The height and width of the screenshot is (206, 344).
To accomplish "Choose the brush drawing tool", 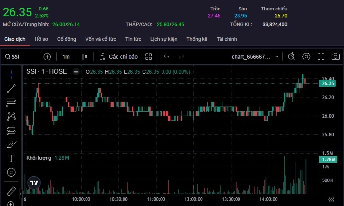I will (11, 144).
